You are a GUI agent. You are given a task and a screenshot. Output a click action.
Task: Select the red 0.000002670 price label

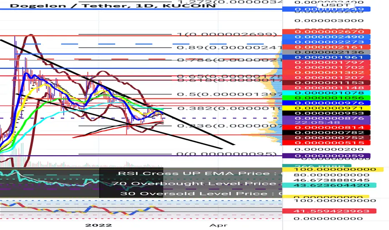(326, 32)
